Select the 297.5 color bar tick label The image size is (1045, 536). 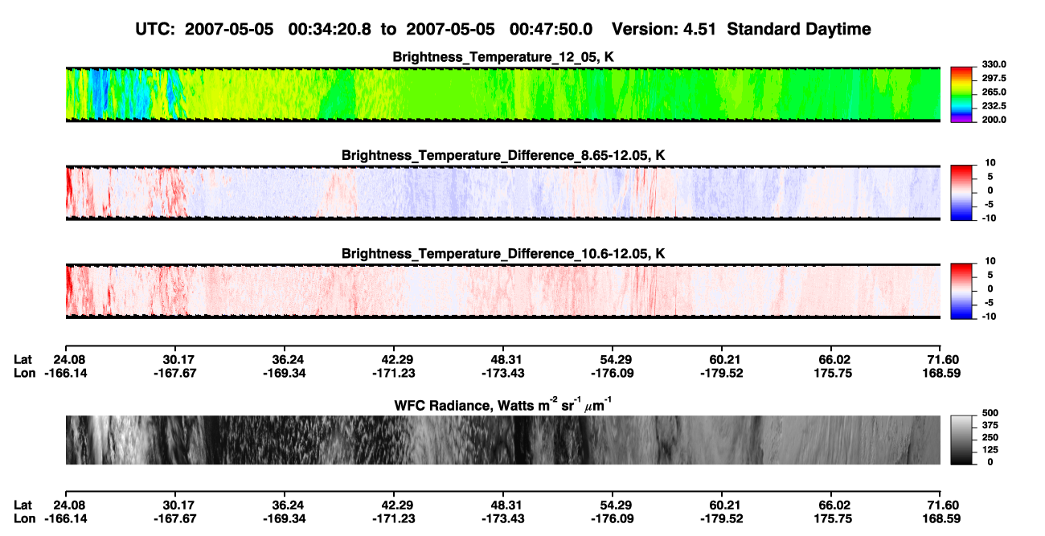pyautogui.click(x=995, y=78)
